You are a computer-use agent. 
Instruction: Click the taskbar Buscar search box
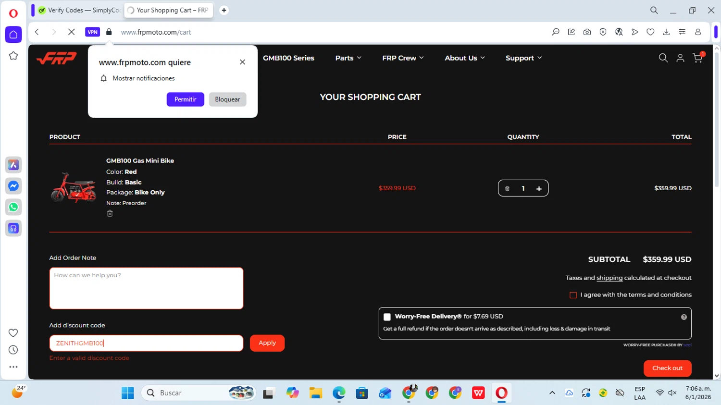click(199, 393)
